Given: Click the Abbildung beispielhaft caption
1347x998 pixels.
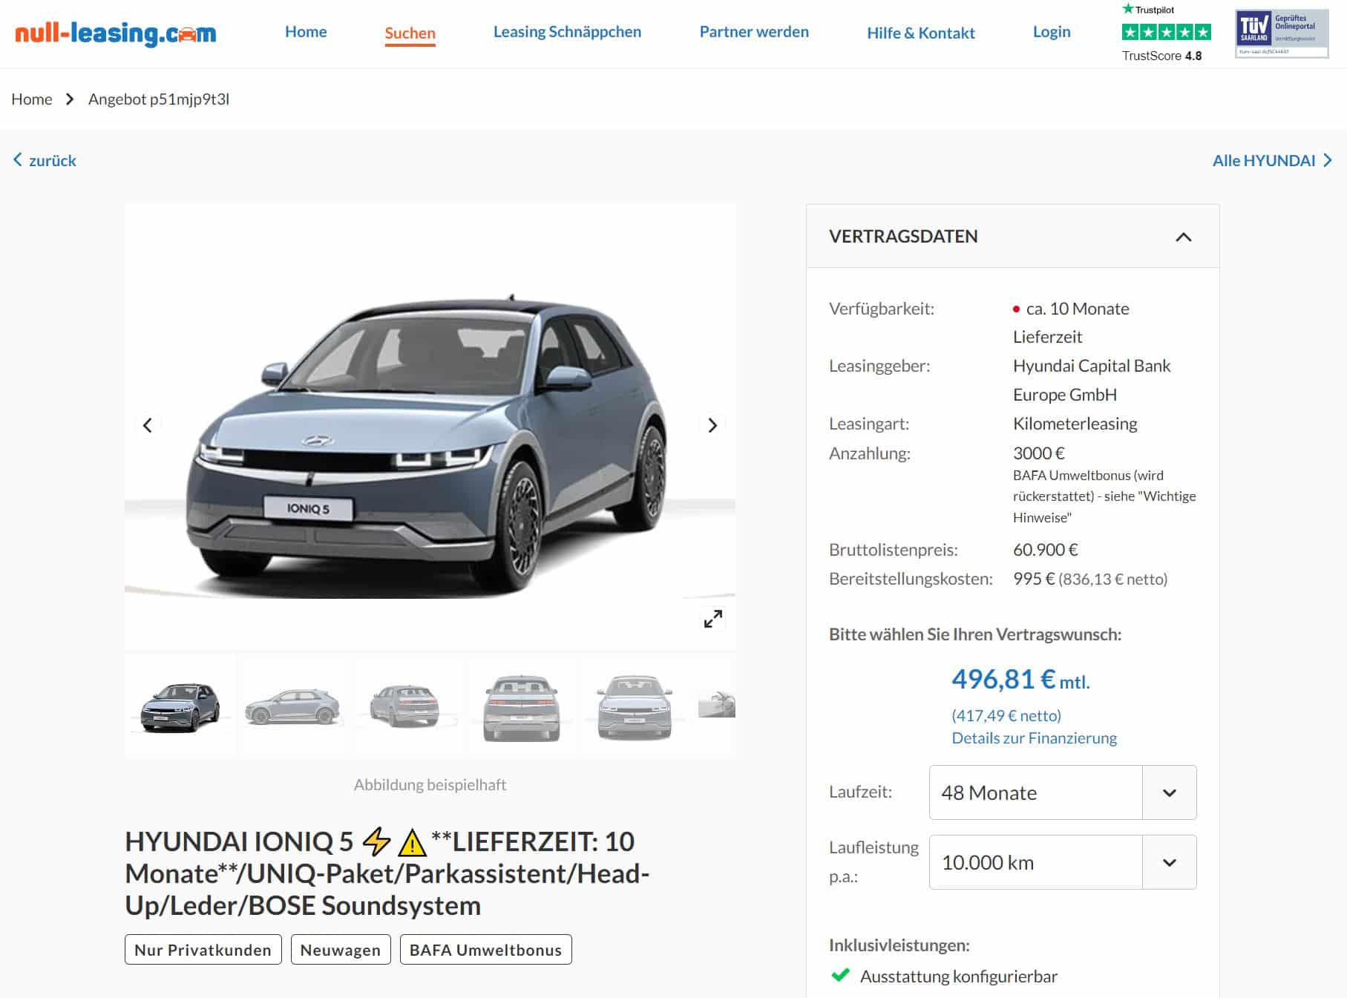Looking at the screenshot, I should point(430,784).
